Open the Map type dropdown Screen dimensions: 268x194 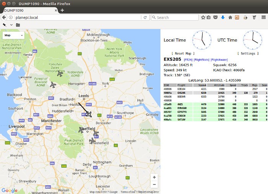tap(13, 35)
